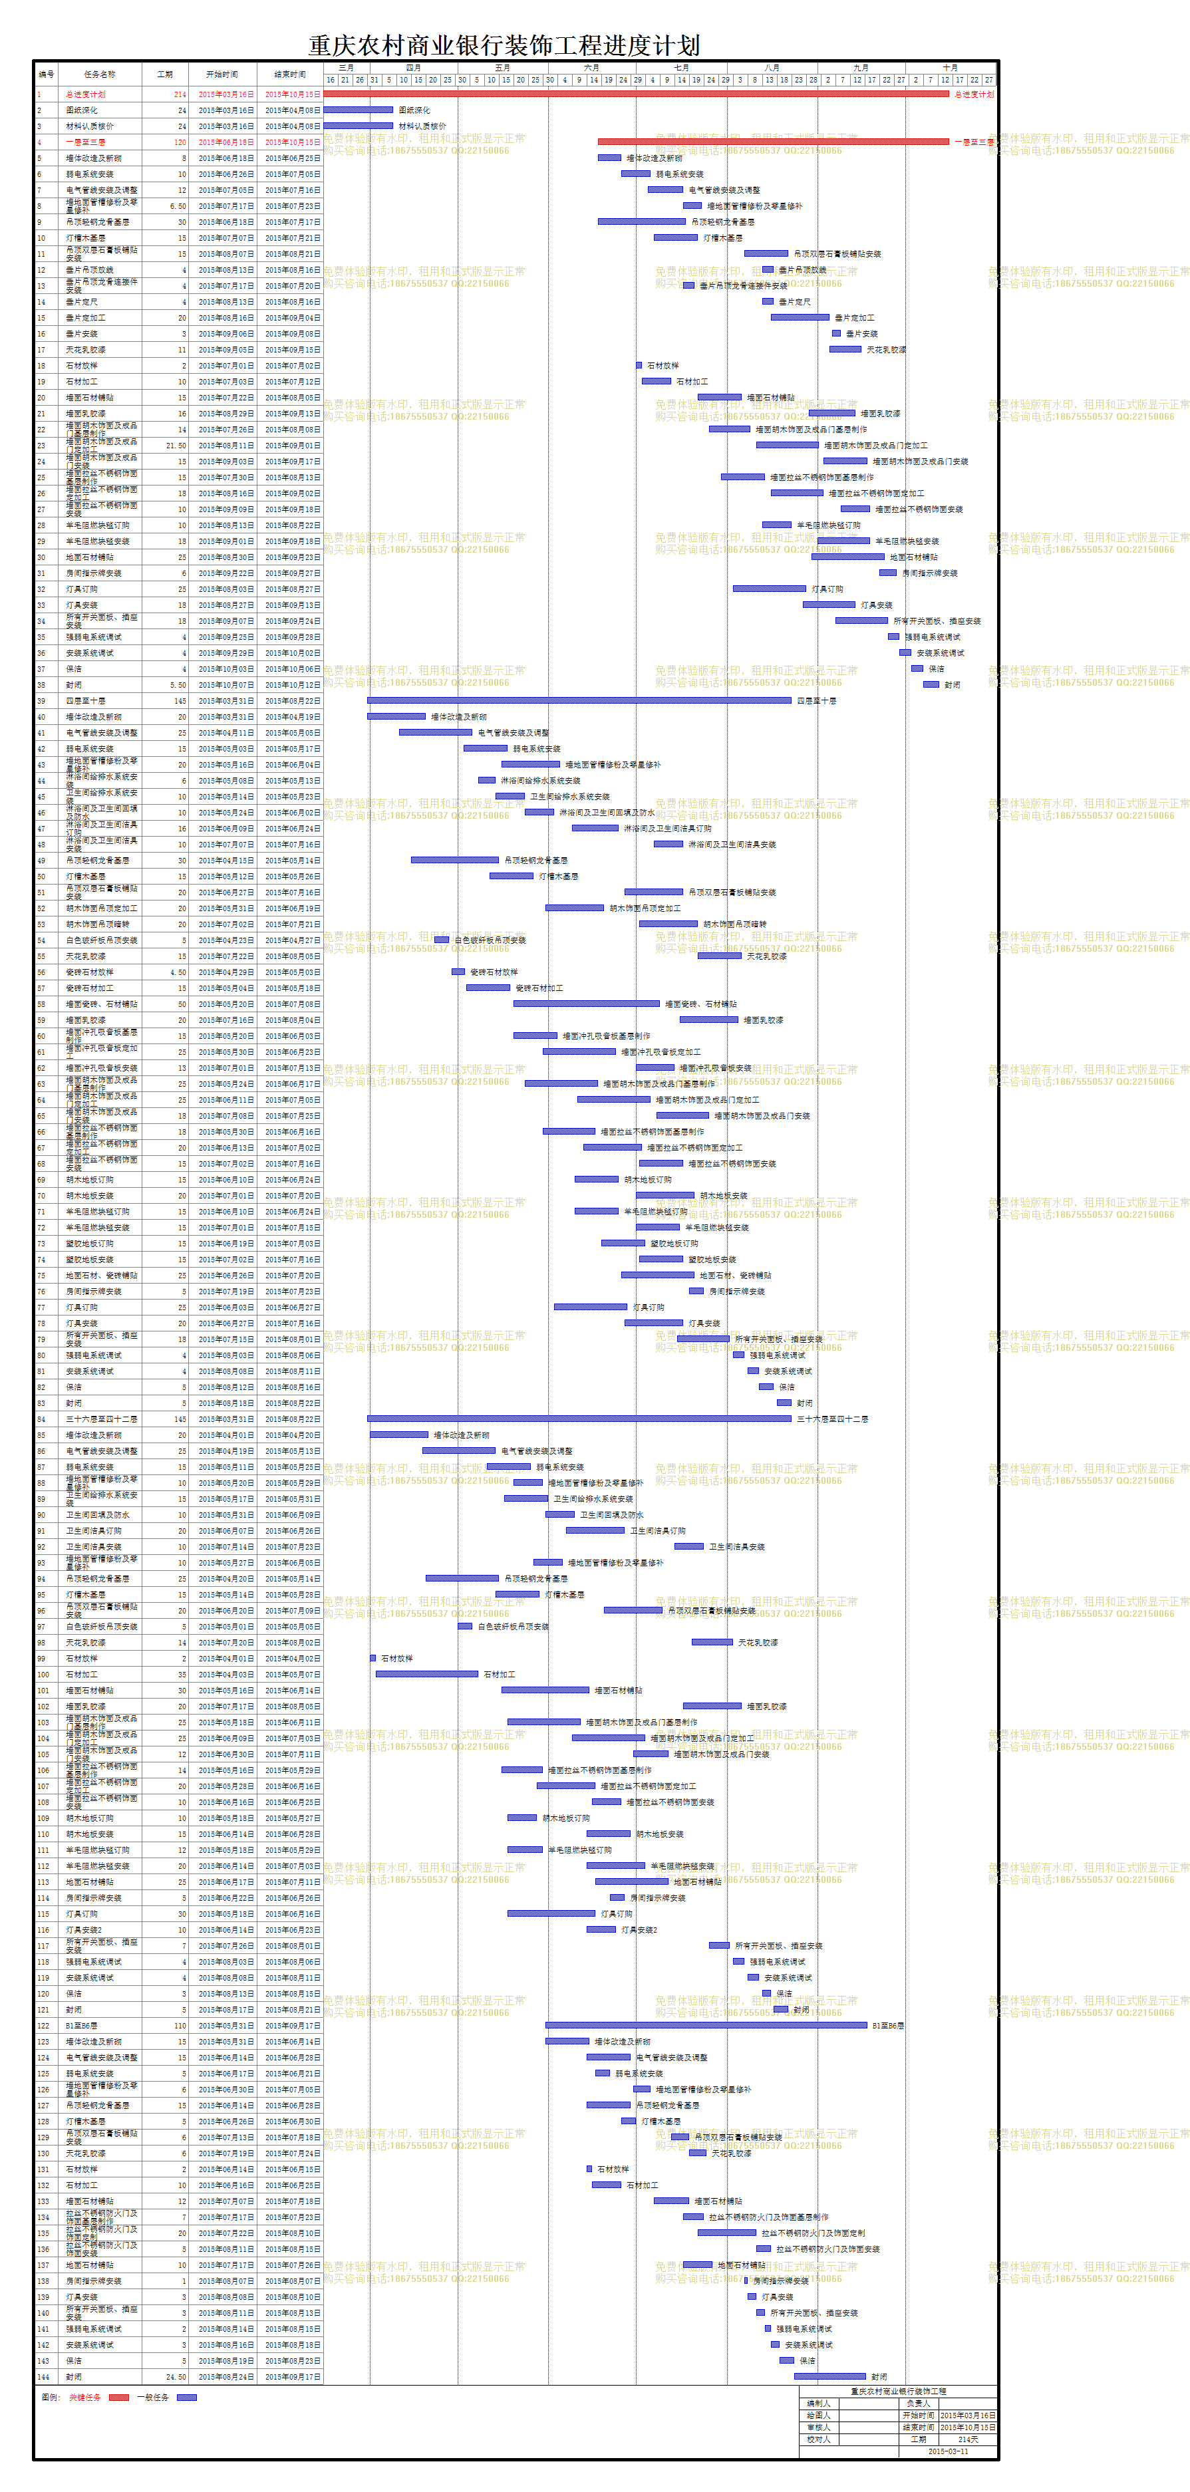Click the blue 材料认质核价 Gantt bar
Image resolution: width=1190 pixels, height=2492 pixels.
tap(358, 126)
